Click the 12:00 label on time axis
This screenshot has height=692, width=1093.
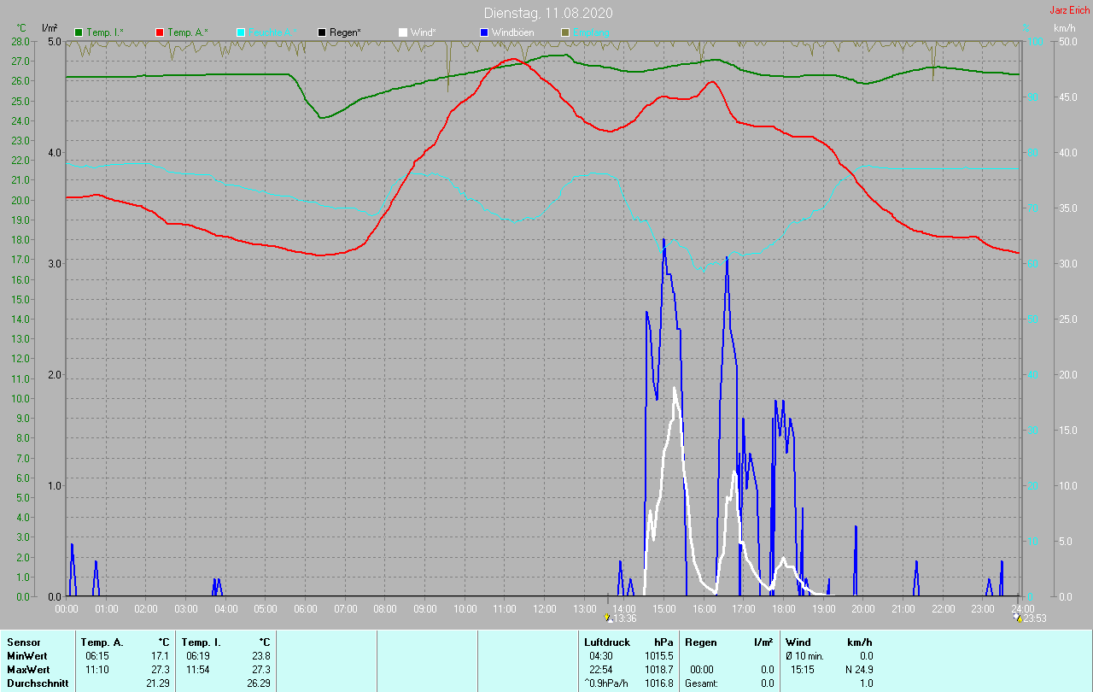(544, 608)
